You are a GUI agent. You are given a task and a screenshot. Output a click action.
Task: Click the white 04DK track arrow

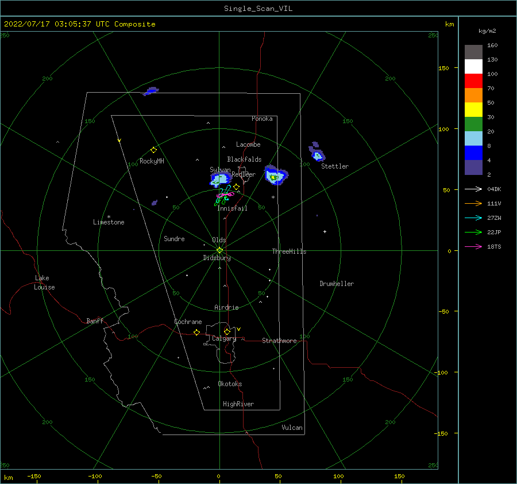(473, 189)
